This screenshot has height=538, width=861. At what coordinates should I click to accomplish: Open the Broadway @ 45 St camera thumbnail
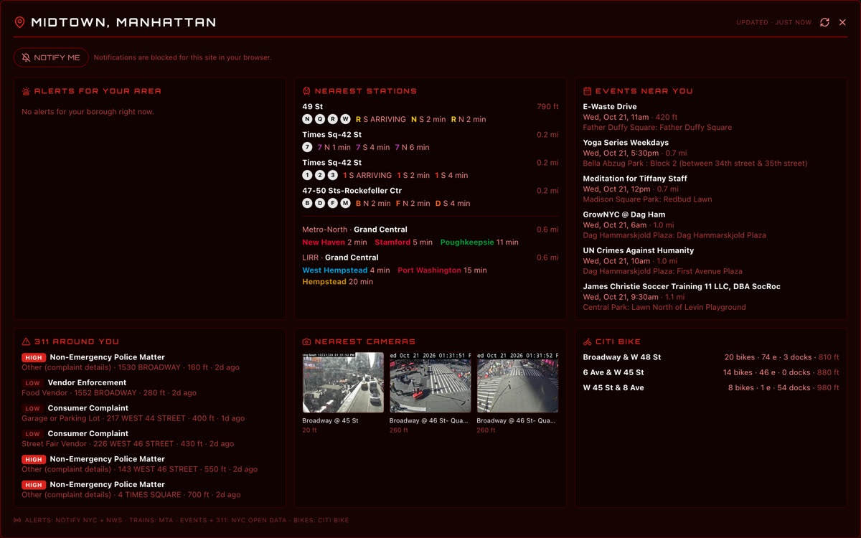(343, 382)
